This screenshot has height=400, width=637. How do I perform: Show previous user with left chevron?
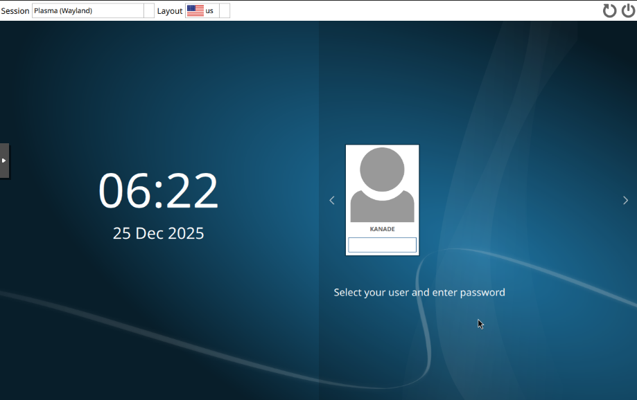(332, 201)
